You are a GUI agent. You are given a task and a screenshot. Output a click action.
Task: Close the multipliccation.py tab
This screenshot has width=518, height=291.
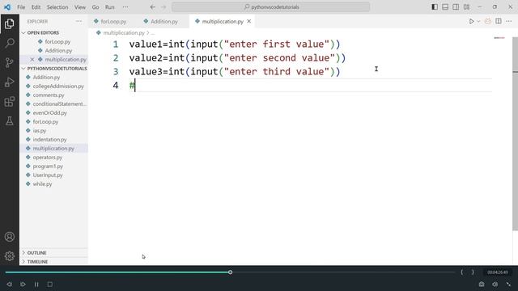tap(249, 22)
